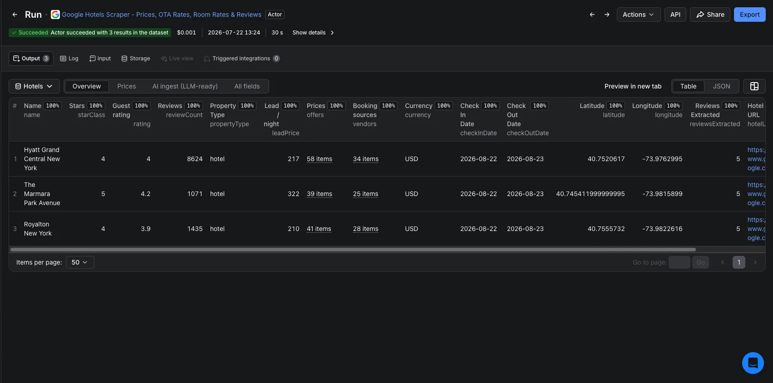This screenshot has height=383, width=773.
Task: Click the horizontal table scrollbar
Action: pos(353,250)
